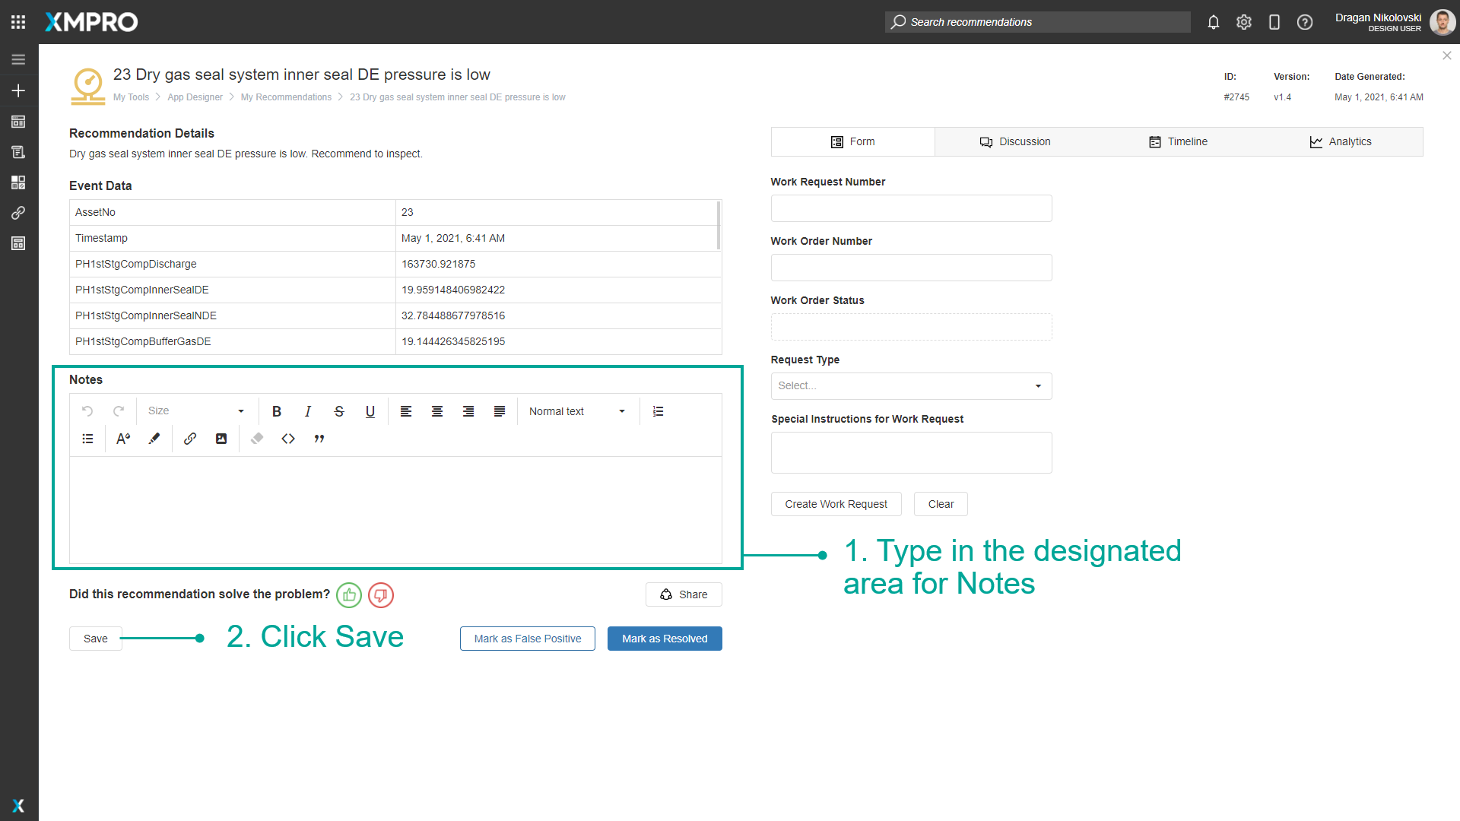Insert image into the Notes editor
Viewport: 1460px width, 821px height.
click(x=221, y=439)
